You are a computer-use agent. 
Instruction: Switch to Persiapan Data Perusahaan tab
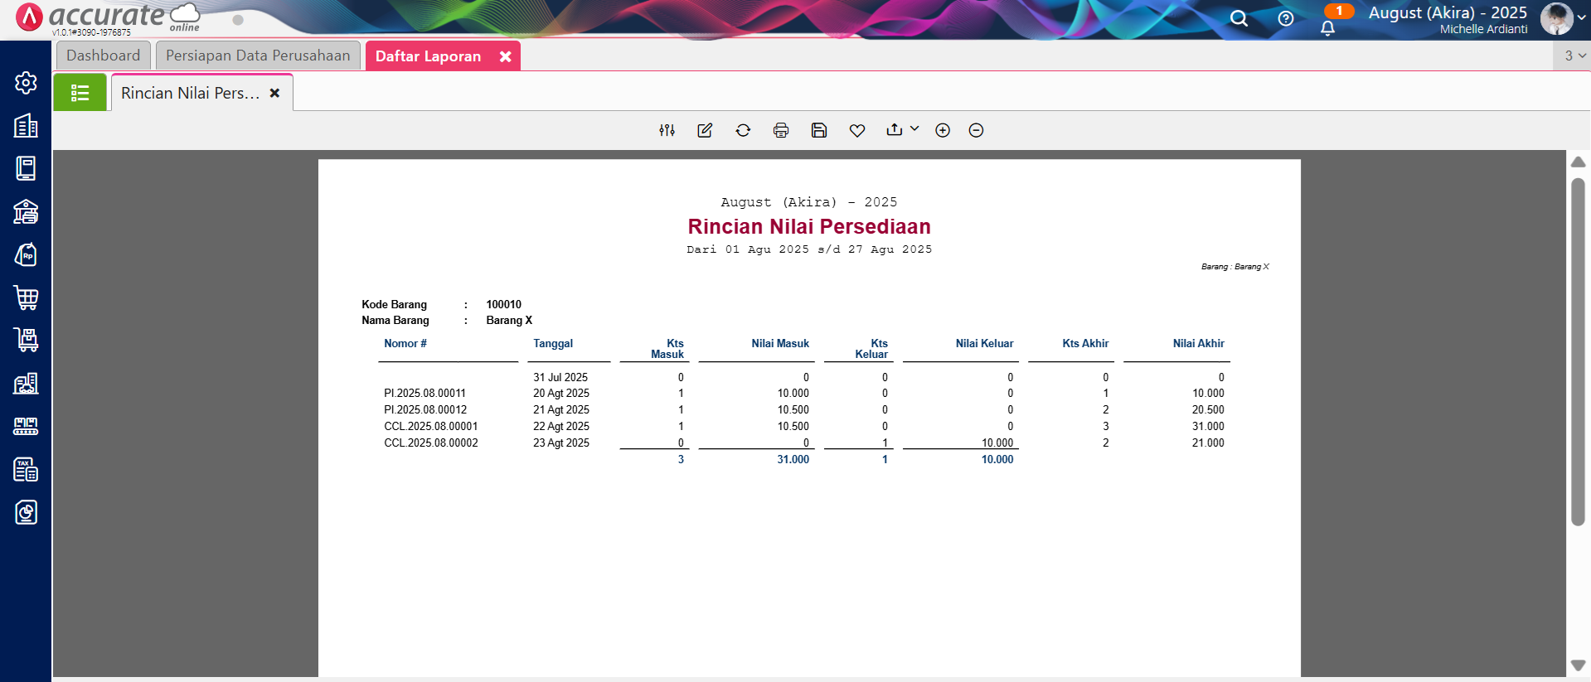pos(258,56)
